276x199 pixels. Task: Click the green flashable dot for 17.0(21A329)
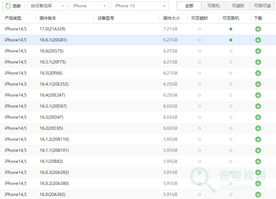231,29
